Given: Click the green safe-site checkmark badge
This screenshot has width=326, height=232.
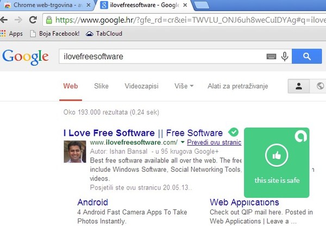Looking at the screenshot, I should (x=233, y=132).
